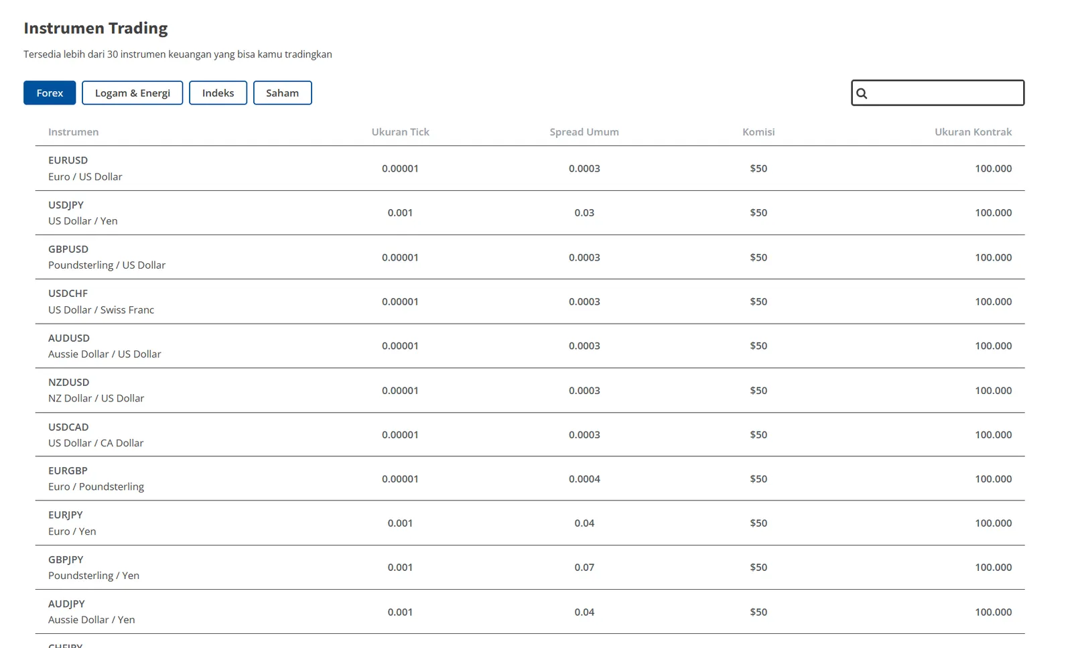Select the EURUSD instrument row

click(x=530, y=168)
